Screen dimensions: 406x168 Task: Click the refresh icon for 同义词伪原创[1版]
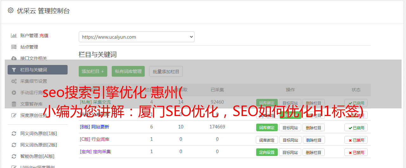point(14,133)
